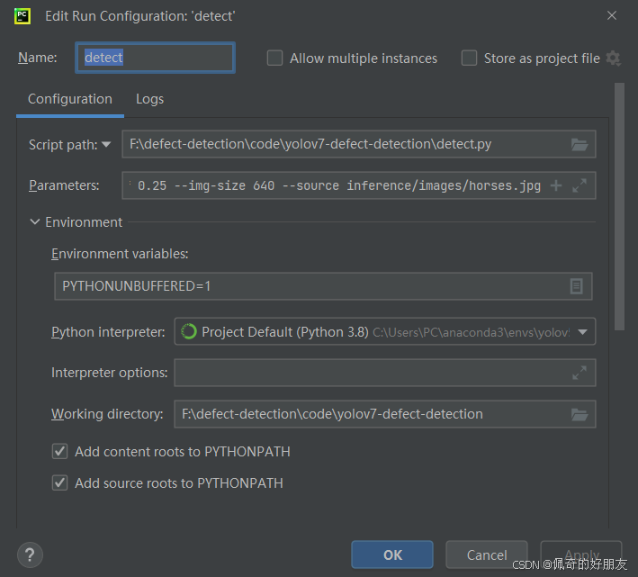Open the help question mark button
This screenshot has width=638, height=577.
tap(30, 555)
